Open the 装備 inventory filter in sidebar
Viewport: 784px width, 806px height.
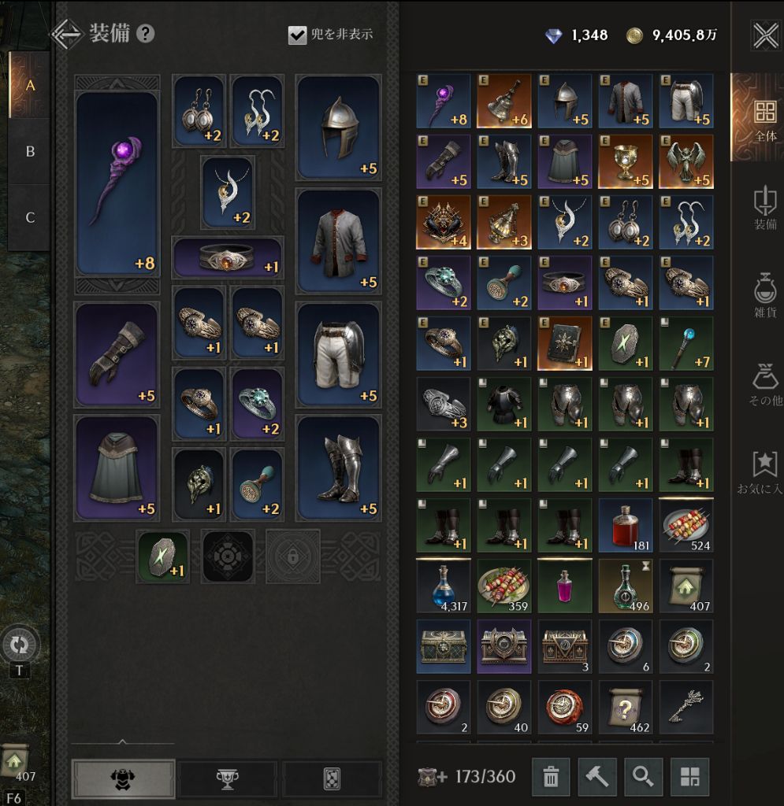(x=765, y=208)
